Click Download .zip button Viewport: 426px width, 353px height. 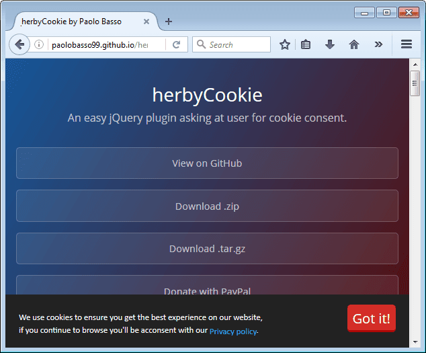pyautogui.click(x=208, y=206)
